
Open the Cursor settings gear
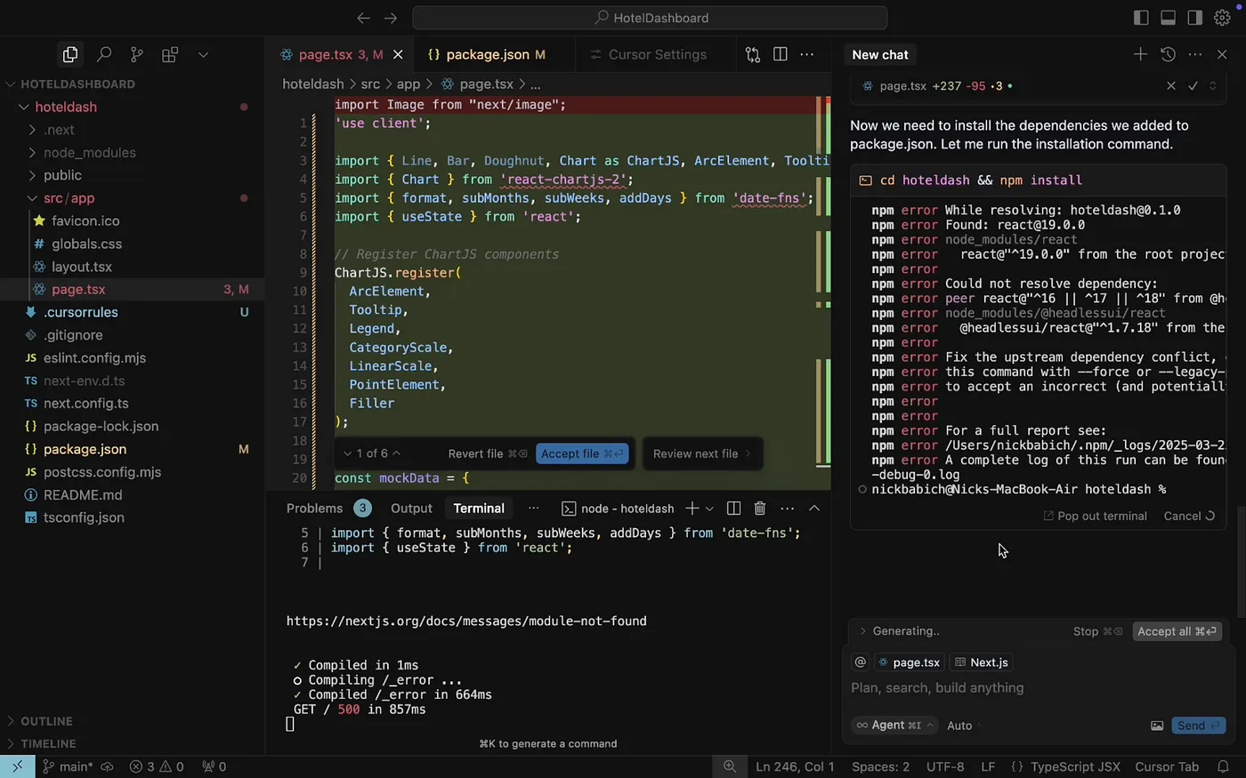[x=1222, y=17]
